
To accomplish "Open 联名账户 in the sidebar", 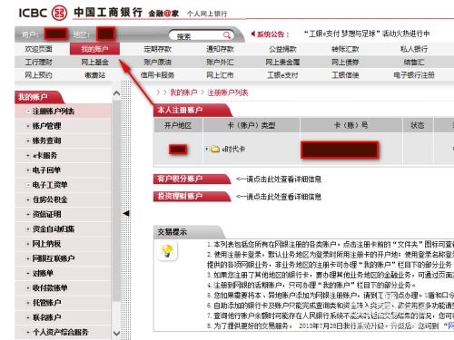I will coord(64,317).
